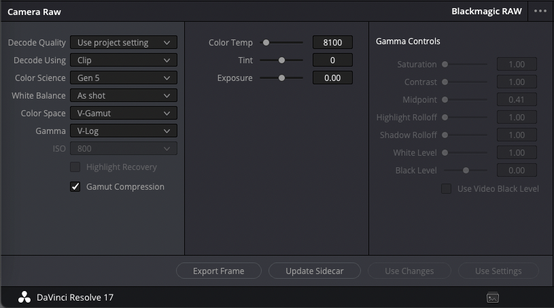Click the Update Sidecar button
Viewport: 554px width, 308px height.
(x=315, y=271)
